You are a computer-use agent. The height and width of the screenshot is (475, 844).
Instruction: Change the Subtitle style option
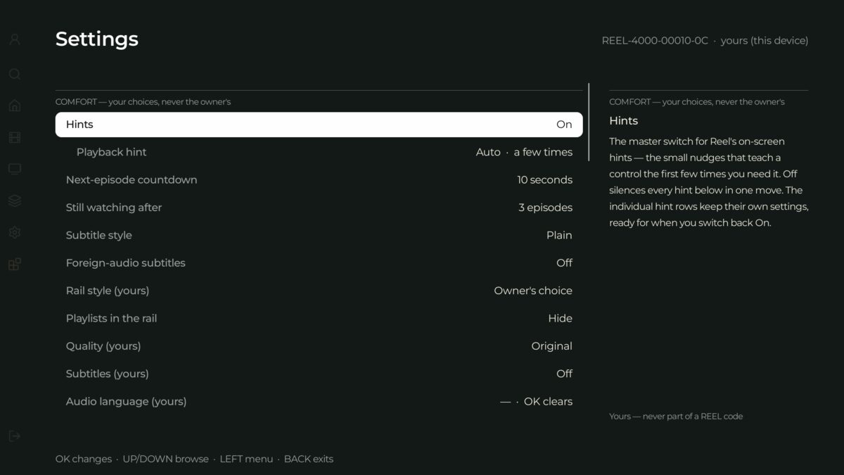(319, 235)
